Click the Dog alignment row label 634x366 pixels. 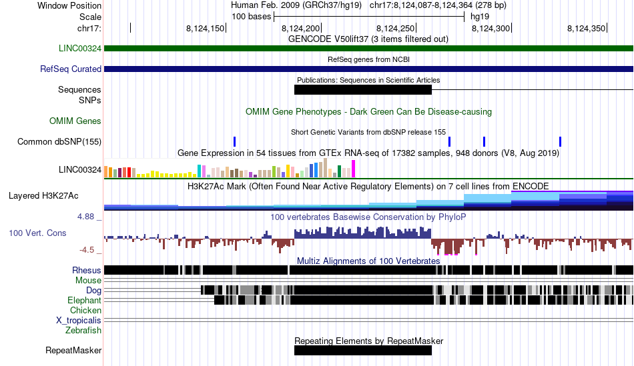(x=93, y=291)
